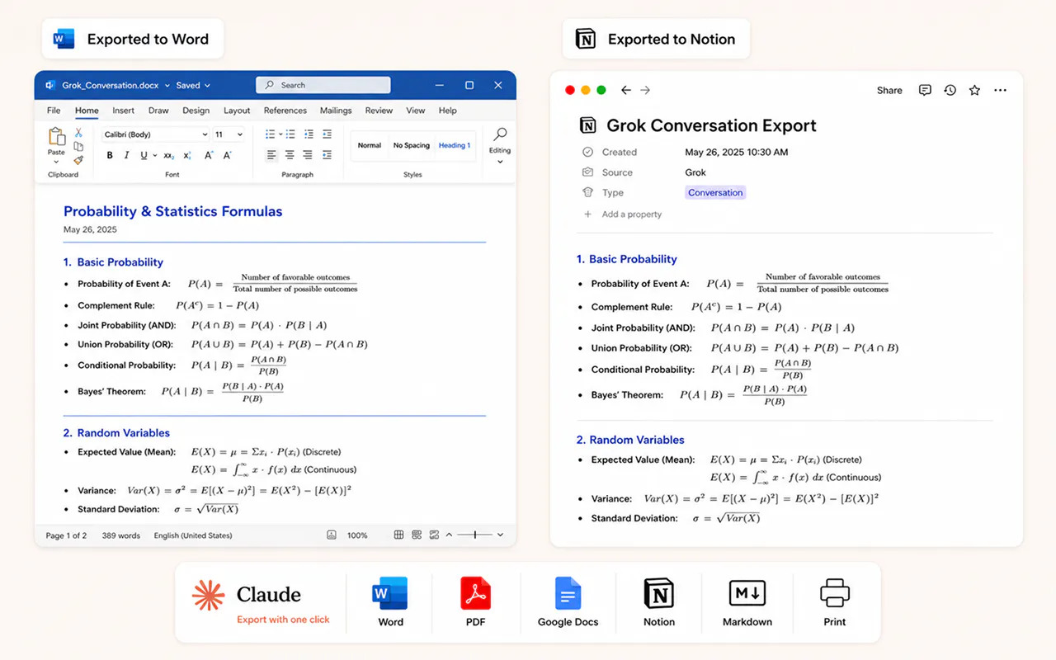Toggle align right in Paragraph group
1056x660 pixels.
point(308,154)
